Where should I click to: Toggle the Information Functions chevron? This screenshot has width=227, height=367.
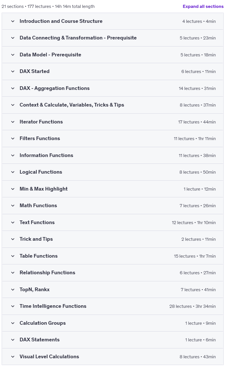pyautogui.click(x=13, y=155)
